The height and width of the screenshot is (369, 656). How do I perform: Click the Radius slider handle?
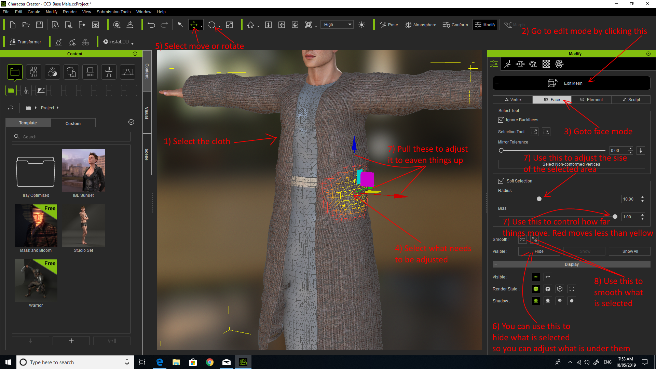click(539, 199)
